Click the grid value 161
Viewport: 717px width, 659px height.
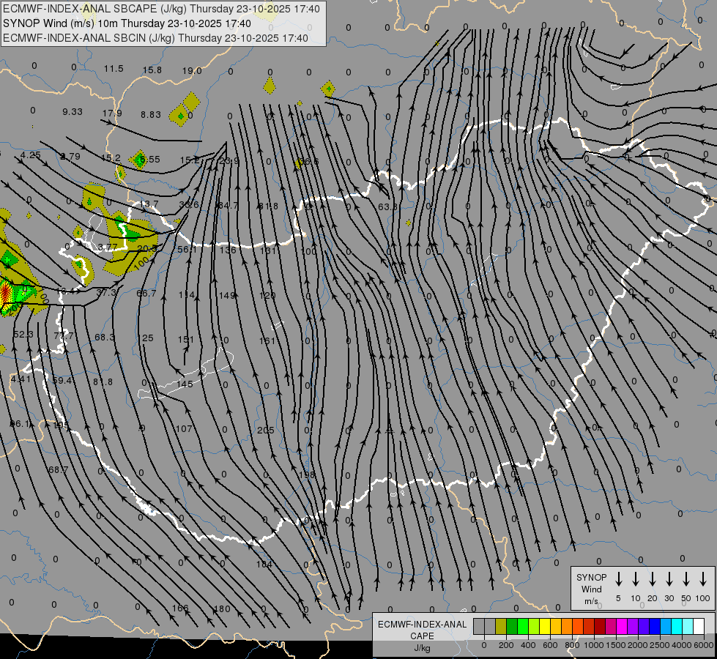click(267, 340)
